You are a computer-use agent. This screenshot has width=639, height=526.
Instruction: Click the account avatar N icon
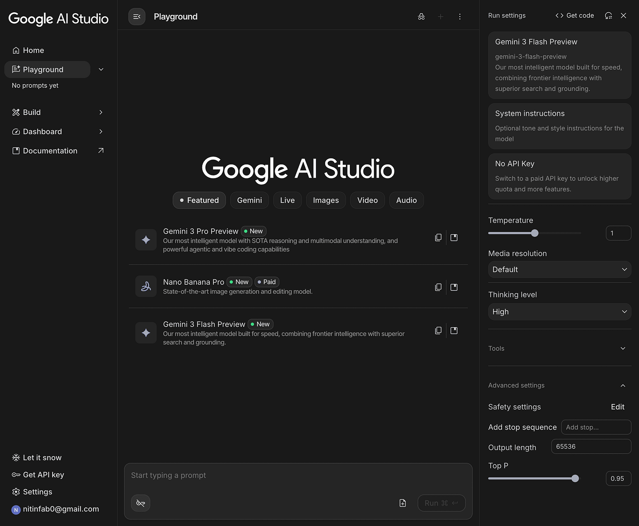point(16,510)
